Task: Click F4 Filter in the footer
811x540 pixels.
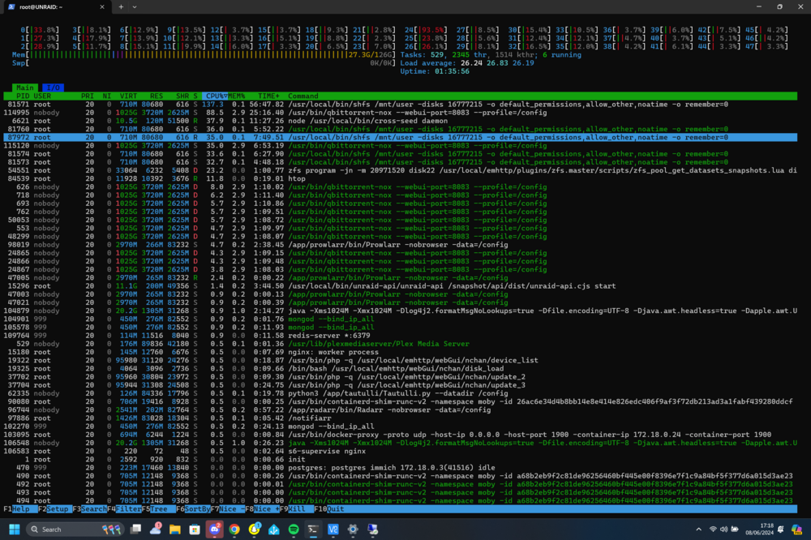Action: pos(124,509)
